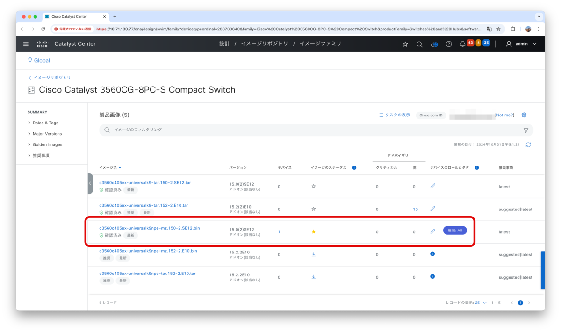Edit roles for 152-2.E10.tar with the pencil
The image size is (561, 332).
433,209
